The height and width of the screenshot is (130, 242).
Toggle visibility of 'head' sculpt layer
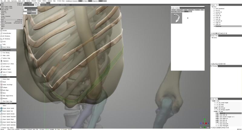pos(215,104)
